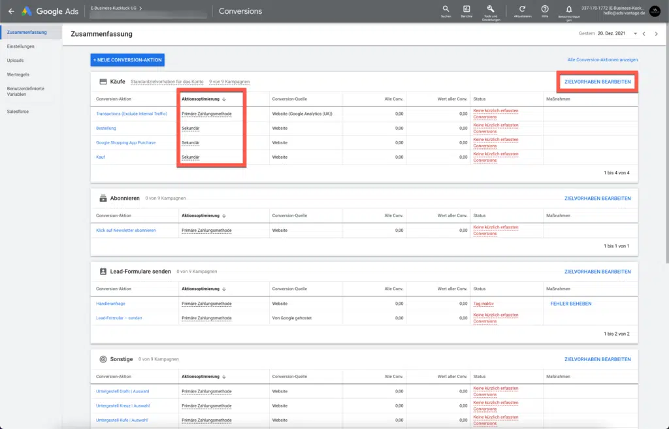
Task: Go to previous date with left chevron
Action: click(x=644, y=34)
